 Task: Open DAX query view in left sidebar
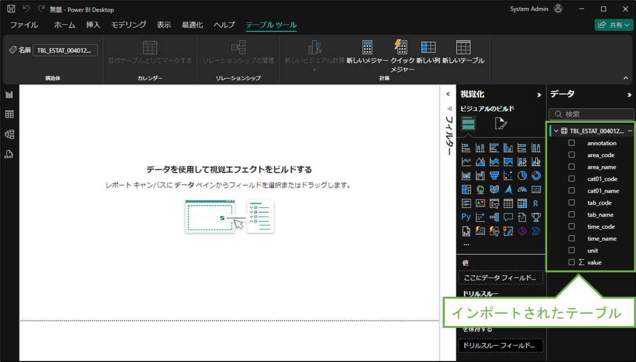[x=9, y=154]
